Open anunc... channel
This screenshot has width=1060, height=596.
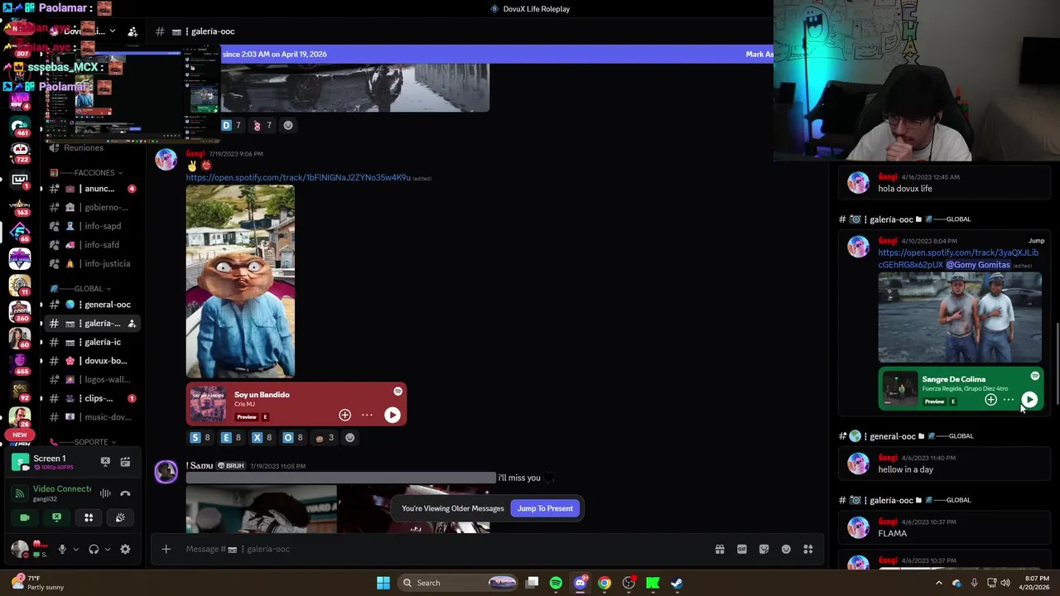[x=92, y=189]
